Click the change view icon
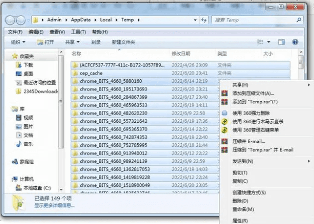Image resolution: width=314 pixels, height=224 pixels. point(260,42)
